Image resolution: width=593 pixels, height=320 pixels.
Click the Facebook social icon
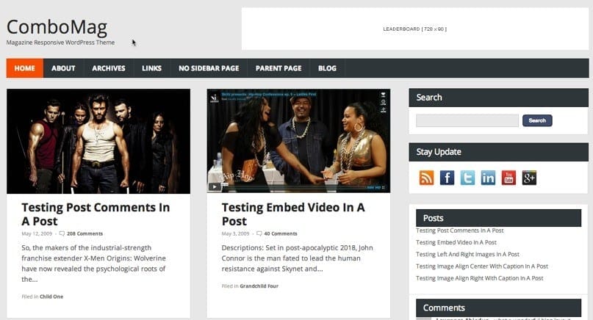[447, 178]
